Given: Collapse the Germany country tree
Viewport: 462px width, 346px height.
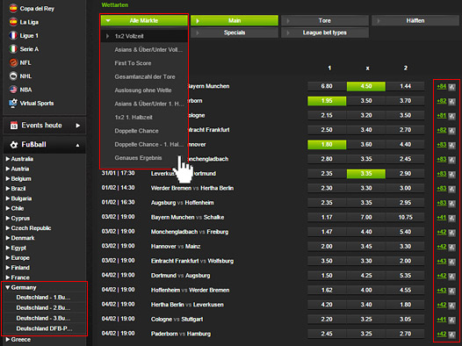Looking at the screenshot, I should pyautogui.click(x=8, y=287).
